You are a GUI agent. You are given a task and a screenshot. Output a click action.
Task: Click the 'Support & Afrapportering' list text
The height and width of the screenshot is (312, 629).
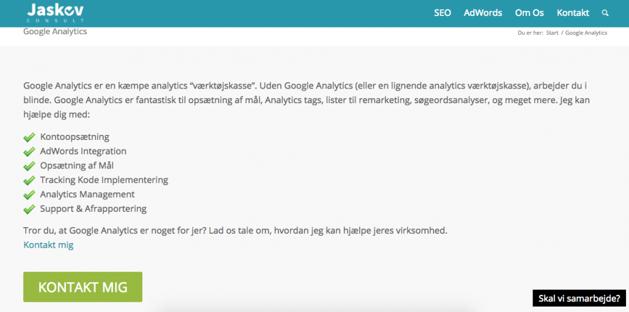93,209
